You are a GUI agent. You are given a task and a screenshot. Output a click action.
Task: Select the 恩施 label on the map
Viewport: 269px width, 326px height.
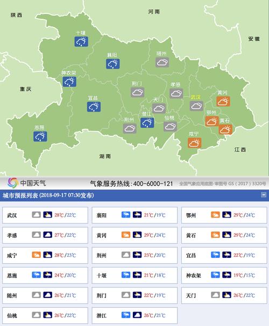[39, 127]
